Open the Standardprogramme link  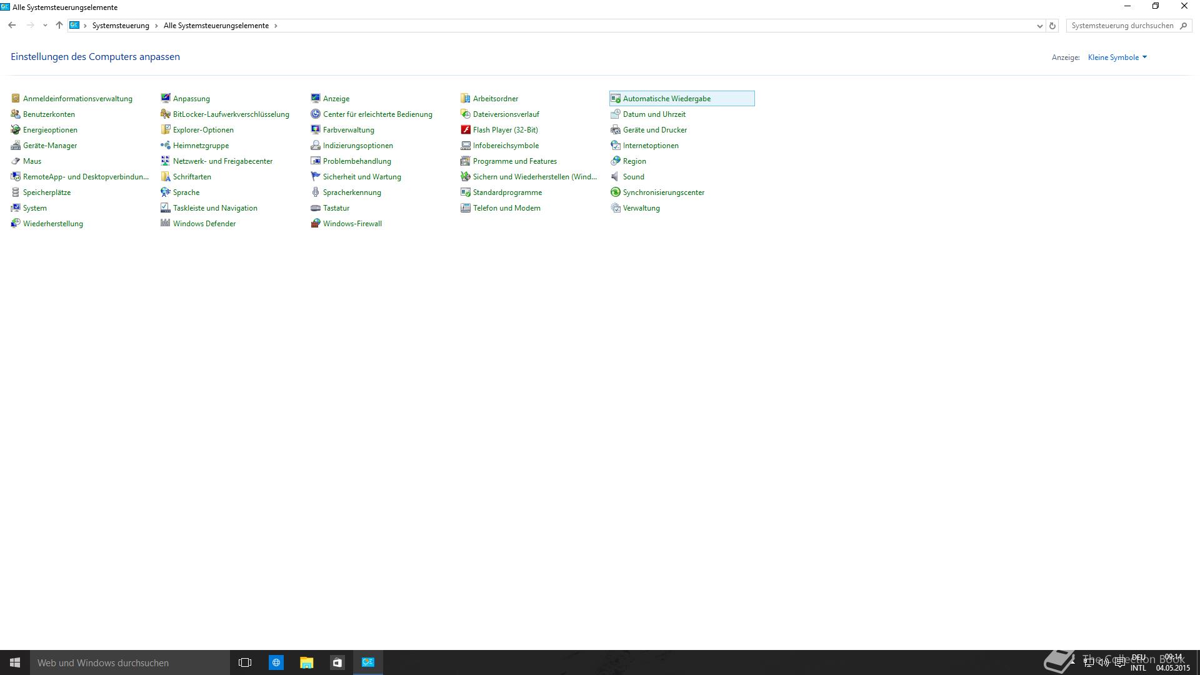[x=507, y=192]
